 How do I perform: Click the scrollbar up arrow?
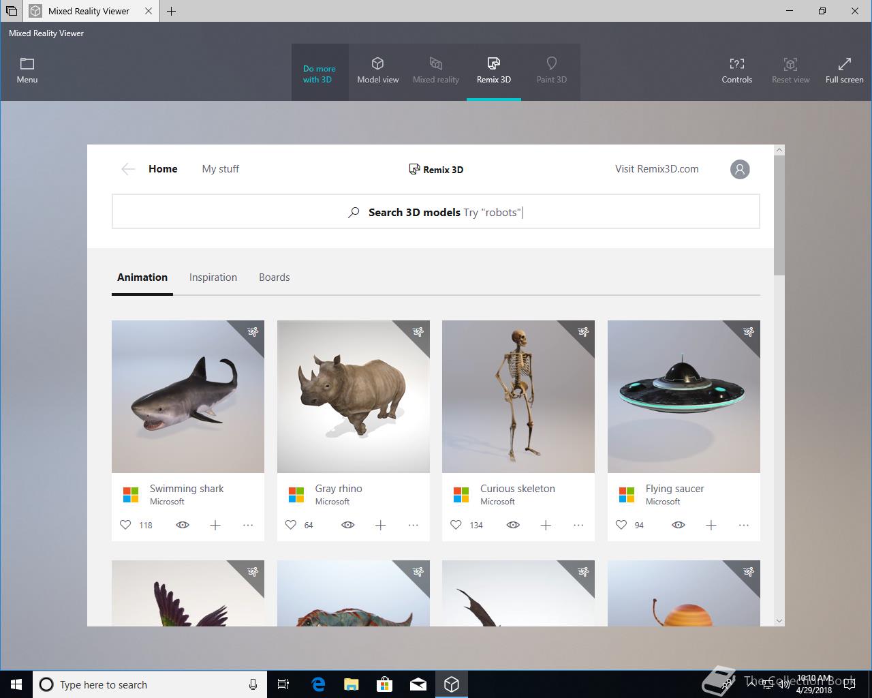tap(779, 150)
